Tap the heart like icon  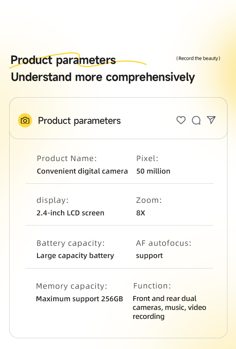[x=181, y=120]
